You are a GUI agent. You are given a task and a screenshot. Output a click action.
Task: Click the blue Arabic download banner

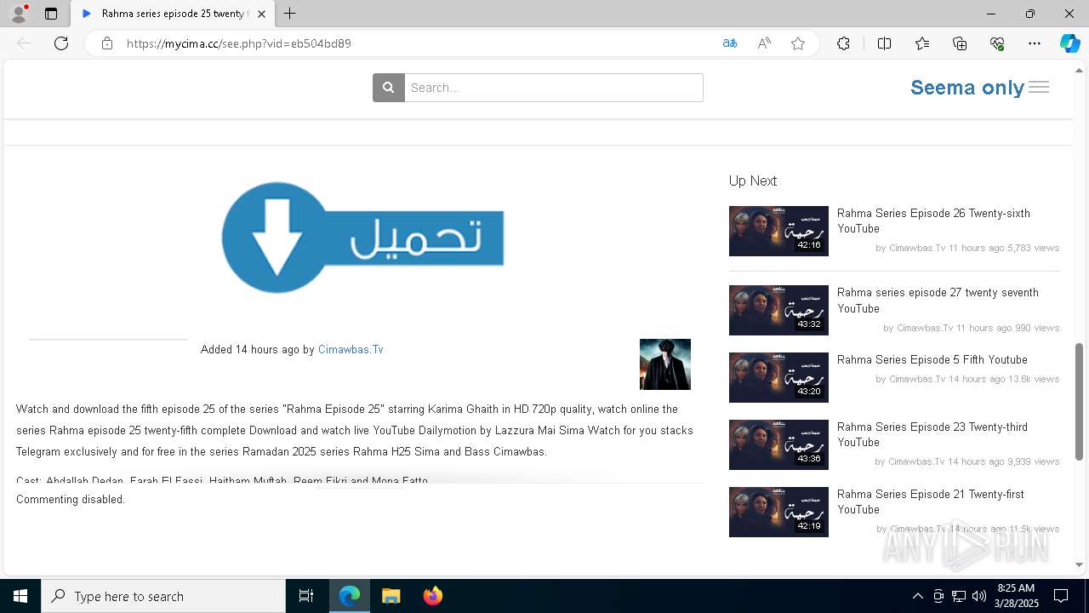[363, 238]
